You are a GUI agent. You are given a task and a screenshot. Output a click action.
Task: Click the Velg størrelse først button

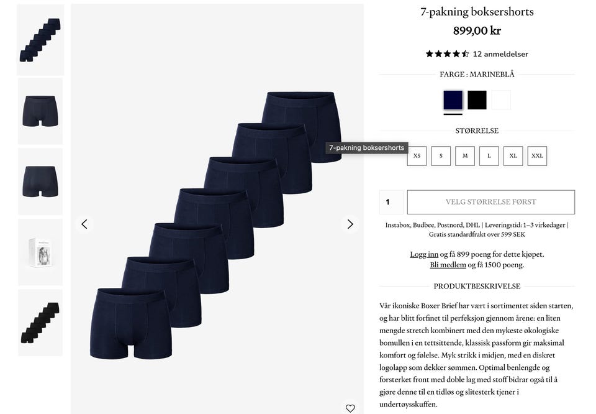(x=490, y=202)
